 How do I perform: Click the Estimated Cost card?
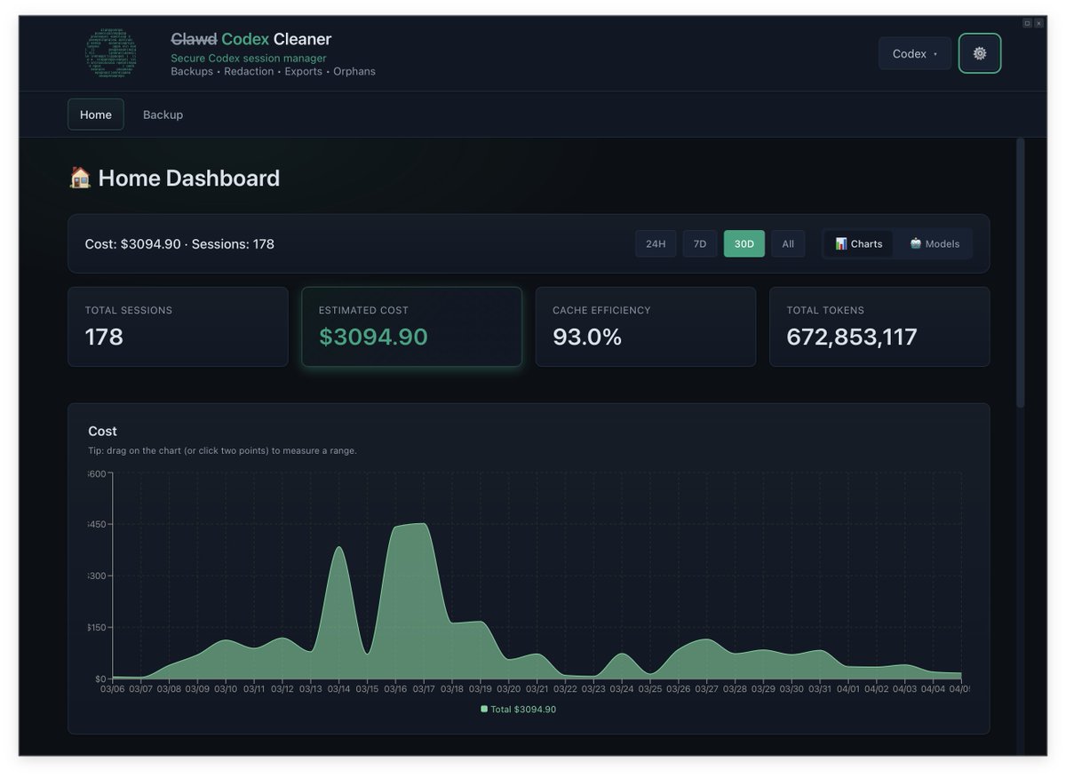click(411, 327)
